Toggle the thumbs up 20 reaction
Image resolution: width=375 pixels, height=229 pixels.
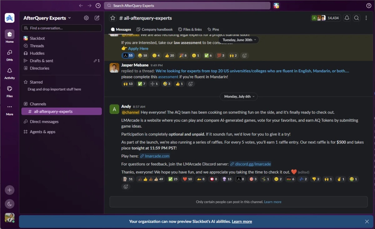pos(169,56)
